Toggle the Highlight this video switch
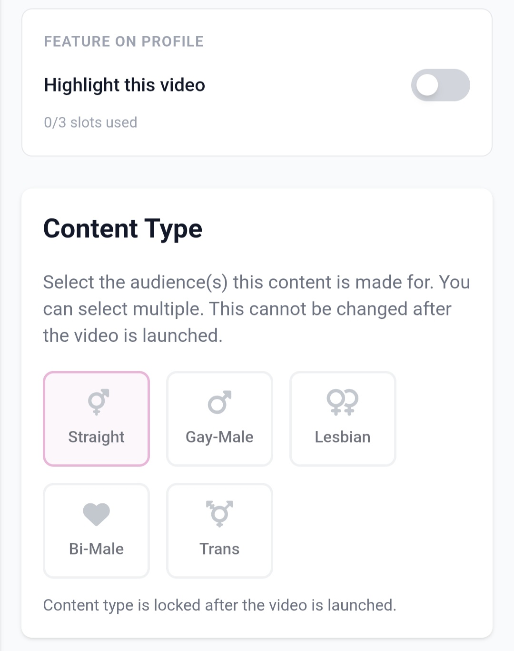The width and height of the screenshot is (514, 651). coord(440,85)
